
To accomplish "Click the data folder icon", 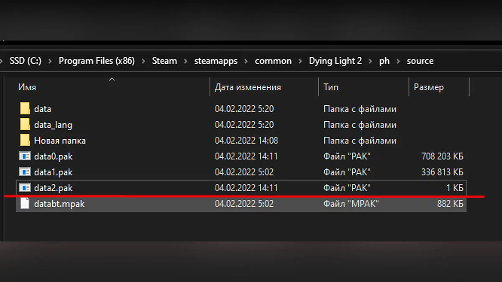I will [25, 109].
